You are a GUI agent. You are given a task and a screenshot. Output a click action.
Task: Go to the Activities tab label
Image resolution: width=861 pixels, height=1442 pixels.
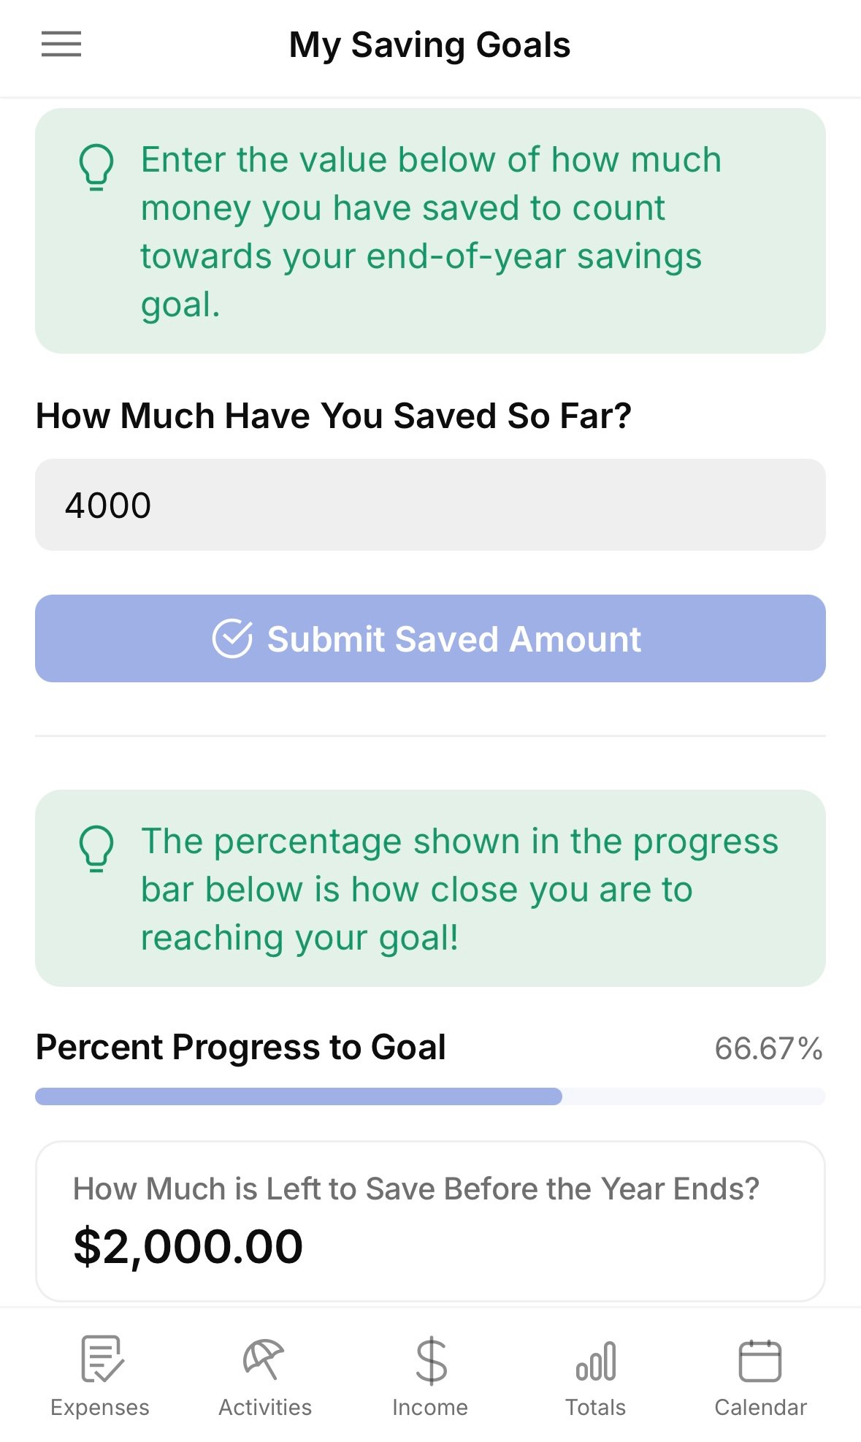tap(265, 1408)
